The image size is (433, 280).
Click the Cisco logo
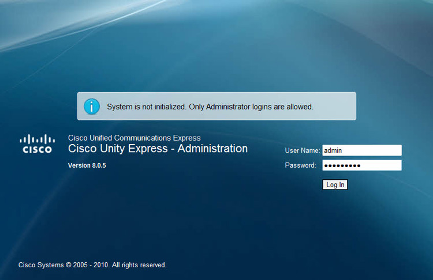[37, 143]
